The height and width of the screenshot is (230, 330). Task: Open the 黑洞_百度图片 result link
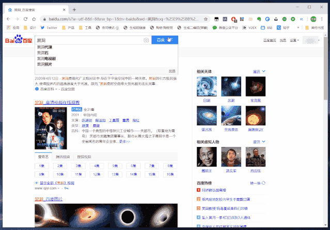click(49, 199)
